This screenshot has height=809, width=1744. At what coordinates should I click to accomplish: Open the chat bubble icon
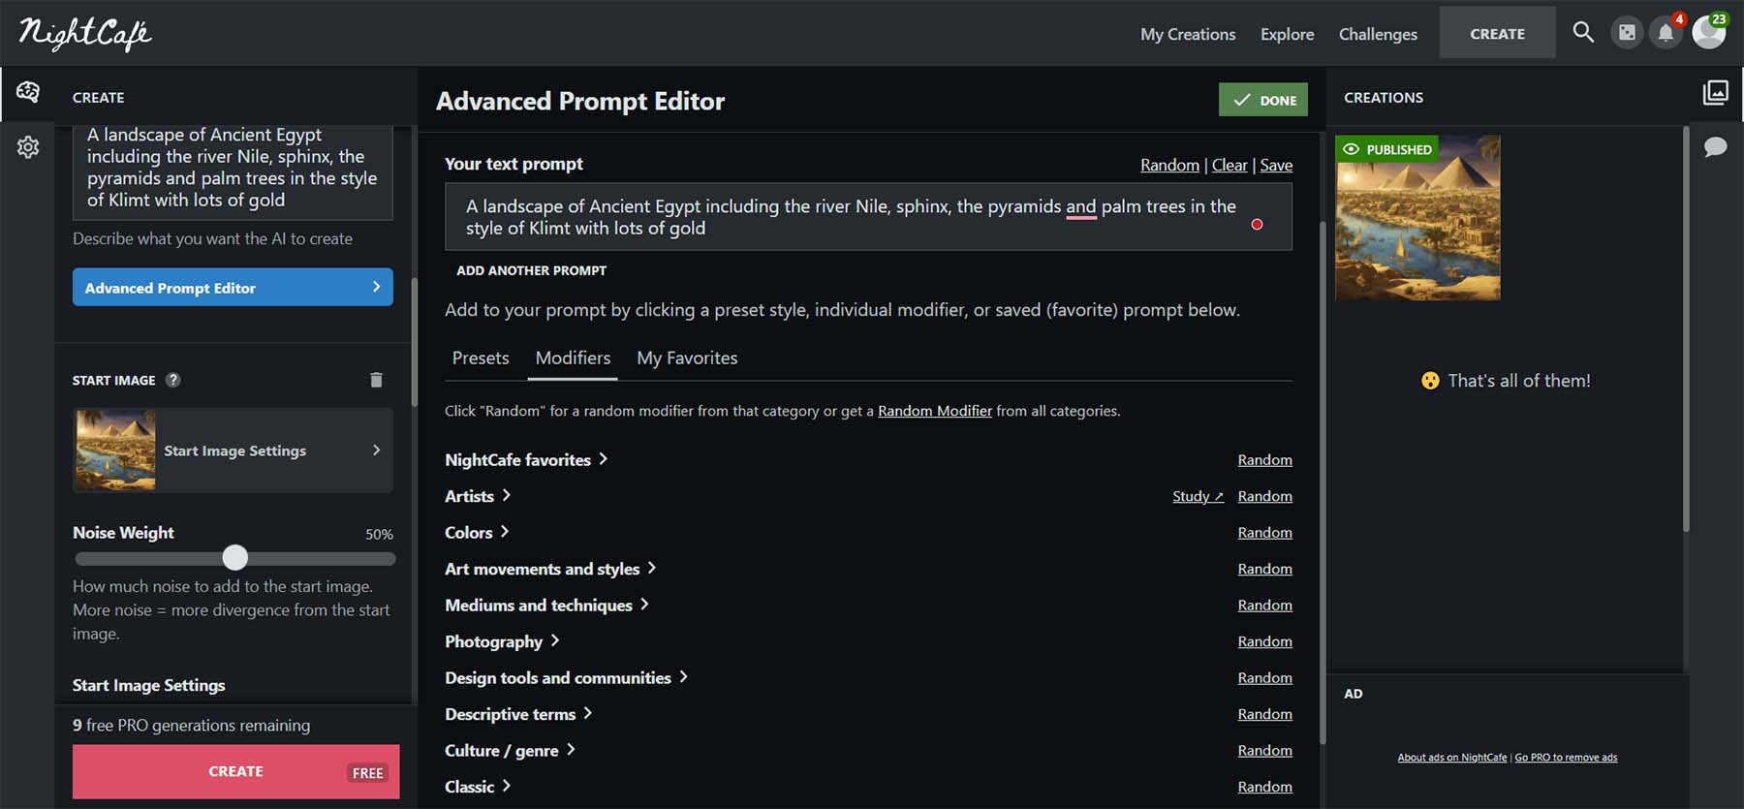click(1715, 147)
